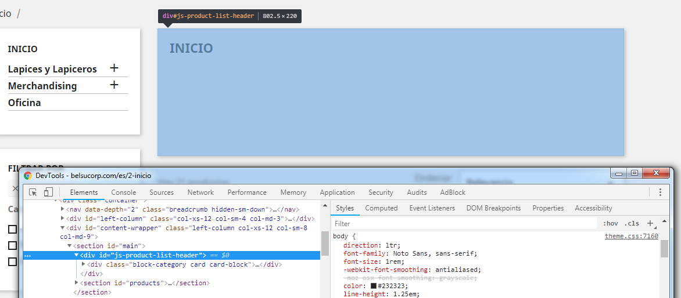The width and height of the screenshot is (681, 298).
Task: Click the #232323 color swatch
Action: coord(374,286)
